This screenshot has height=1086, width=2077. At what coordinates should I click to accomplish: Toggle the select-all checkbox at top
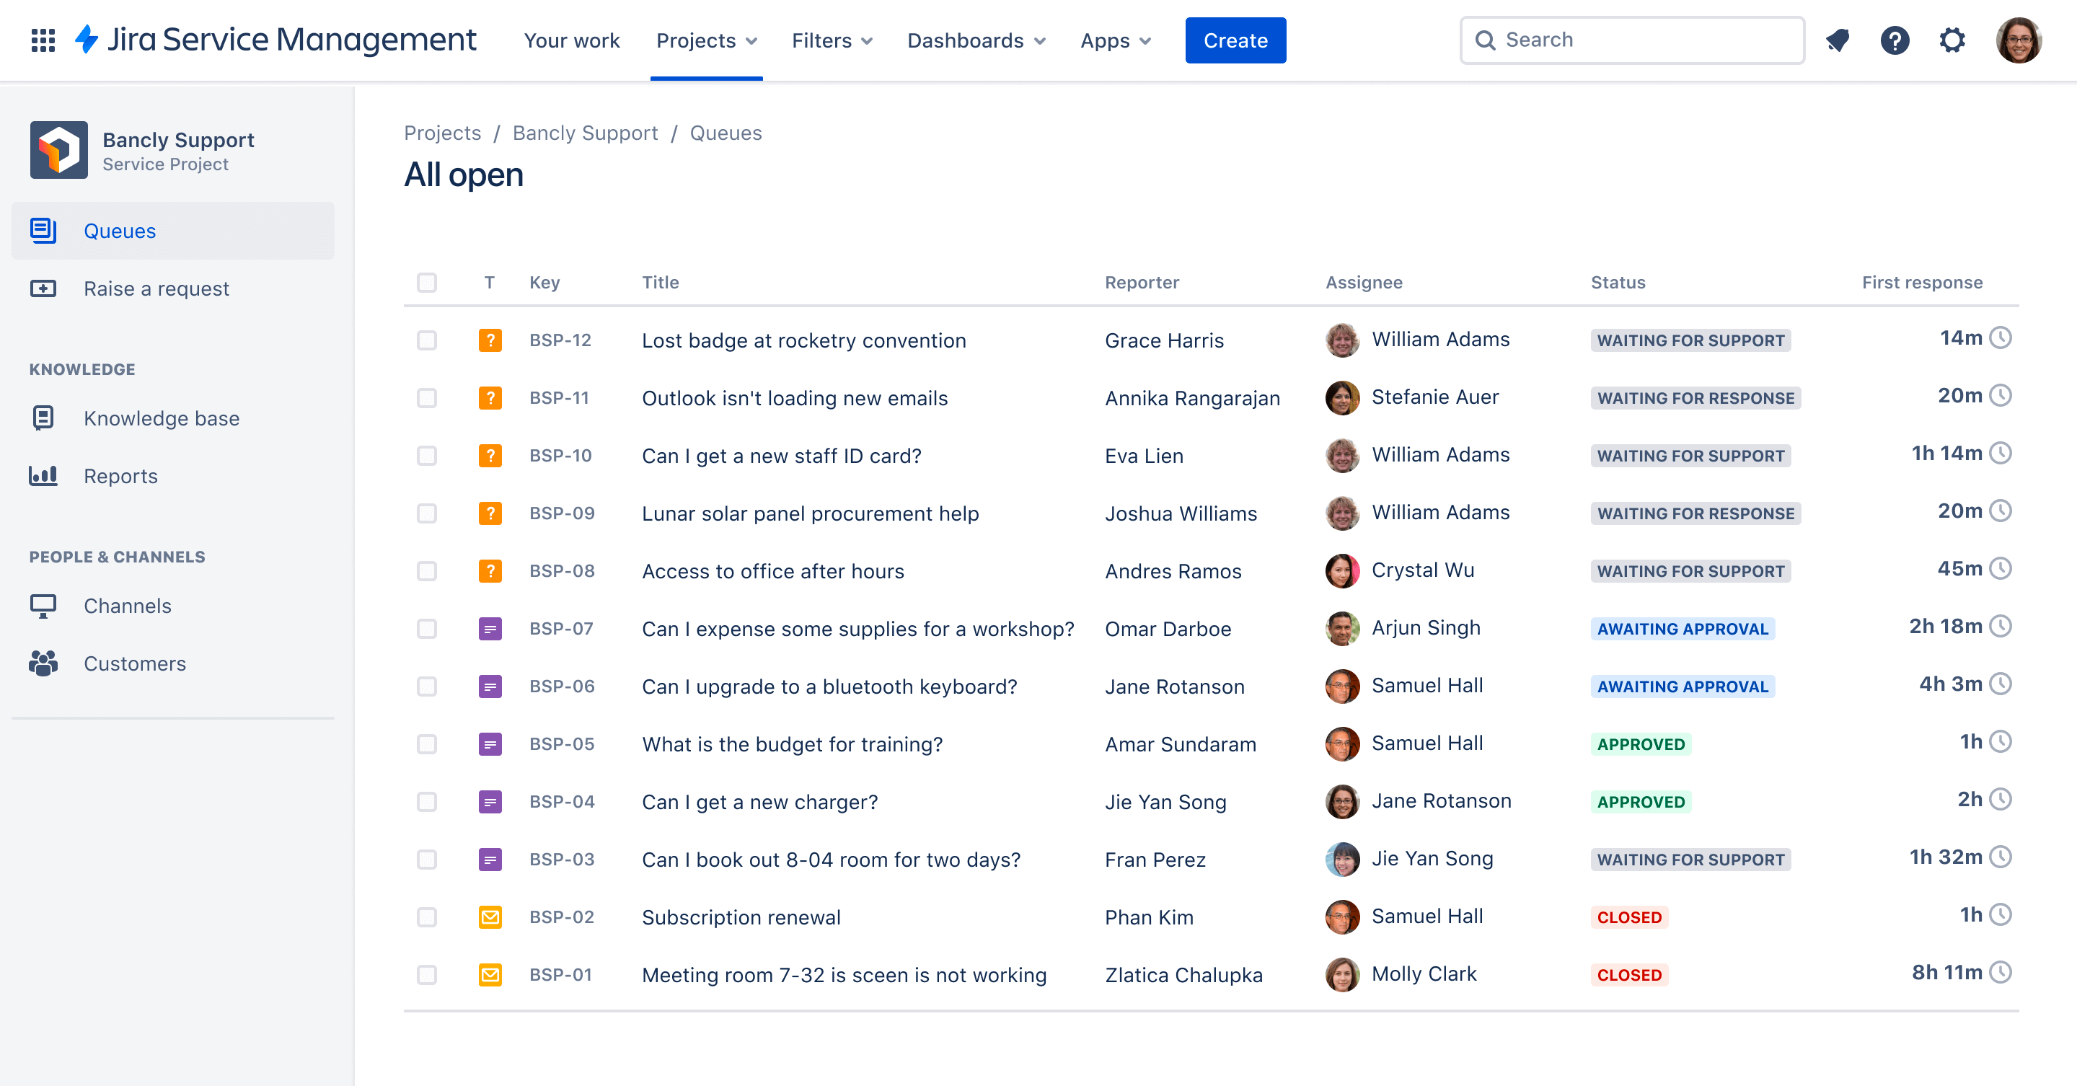[x=425, y=281]
